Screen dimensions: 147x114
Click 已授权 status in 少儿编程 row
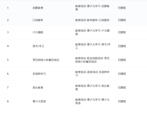[x=122, y=32]
